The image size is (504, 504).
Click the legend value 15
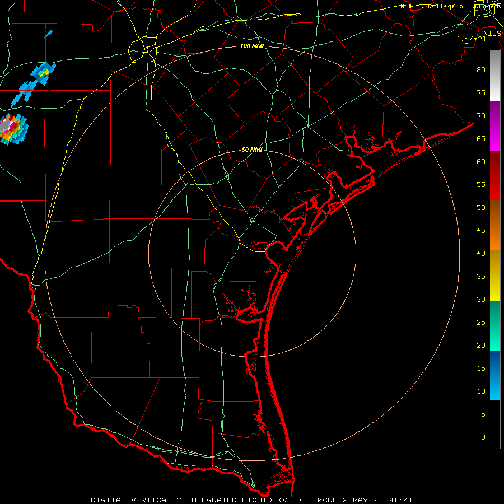pos(481,368)
